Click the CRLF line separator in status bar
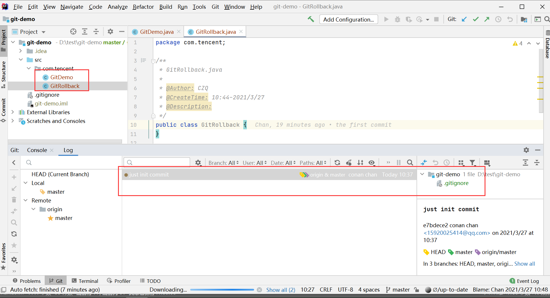The height and width of the screenshot is (298, 550). [326, 290]
